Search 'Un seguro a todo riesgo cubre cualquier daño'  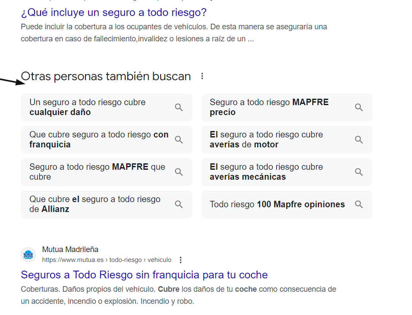click(106, 107)
